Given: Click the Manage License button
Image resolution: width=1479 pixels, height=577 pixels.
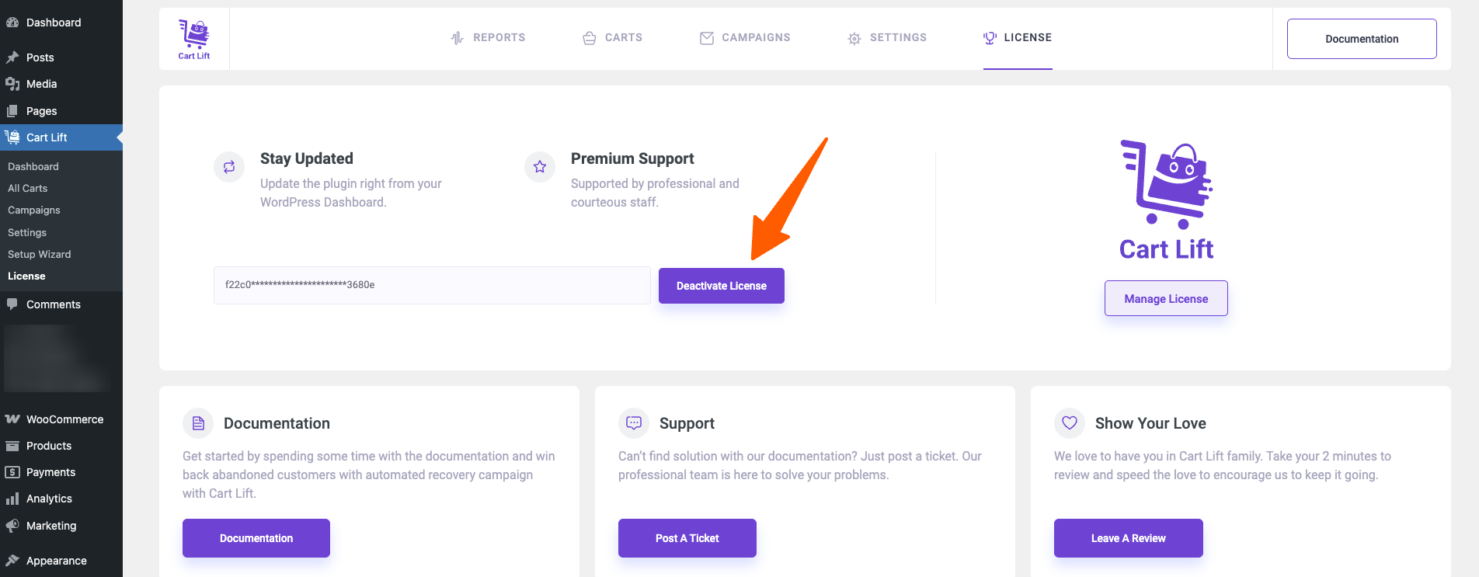Looking at the screenshot, I should 1166,298.
